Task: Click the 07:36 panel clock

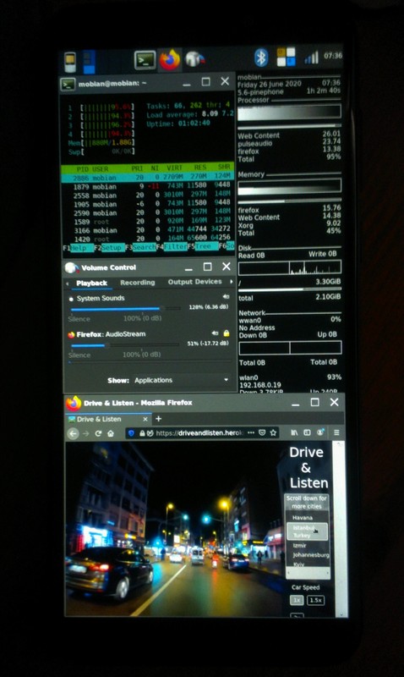Action: coord(333,56)
